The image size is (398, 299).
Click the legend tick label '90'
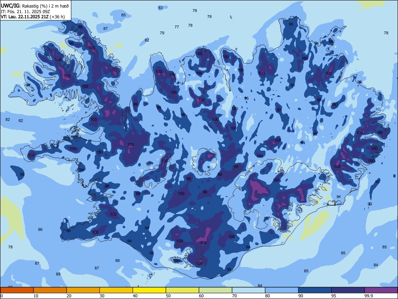point(301,296)
